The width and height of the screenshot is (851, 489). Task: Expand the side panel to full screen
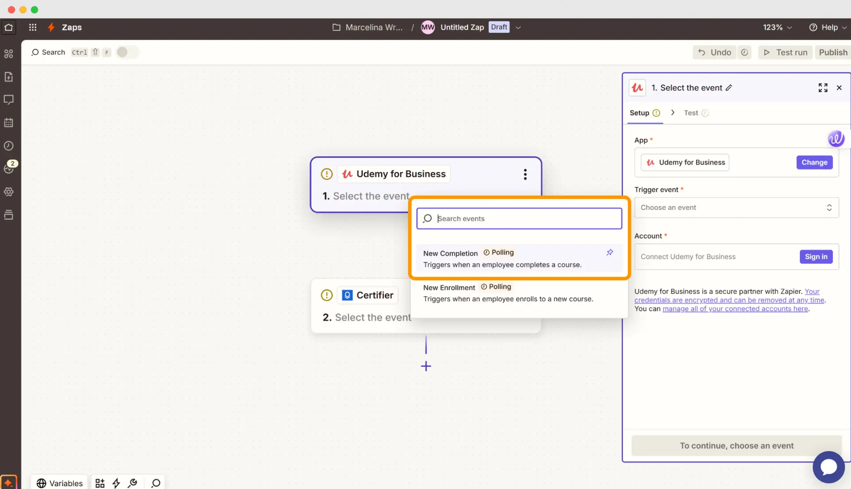[x=823, y=88]
